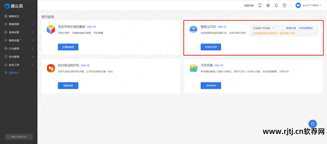Open the 查看详情 link for printers
This screenshot has height=144, width=327.
(x=291, y=28)
